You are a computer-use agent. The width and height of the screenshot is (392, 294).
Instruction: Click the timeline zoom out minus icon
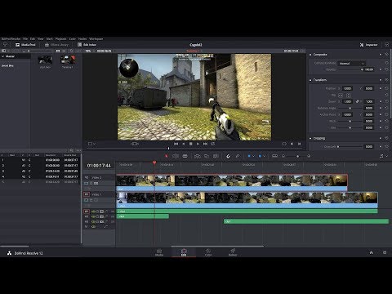283,156
